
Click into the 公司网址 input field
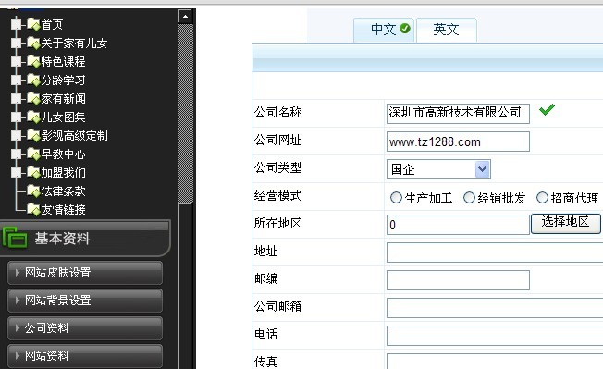tap(458, 141)
